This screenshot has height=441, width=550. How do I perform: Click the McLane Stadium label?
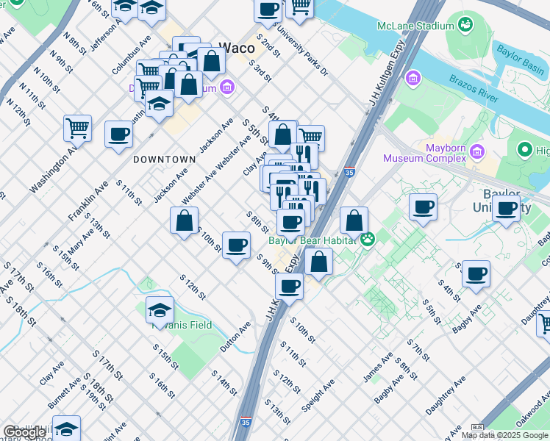(x=415, y=26)
